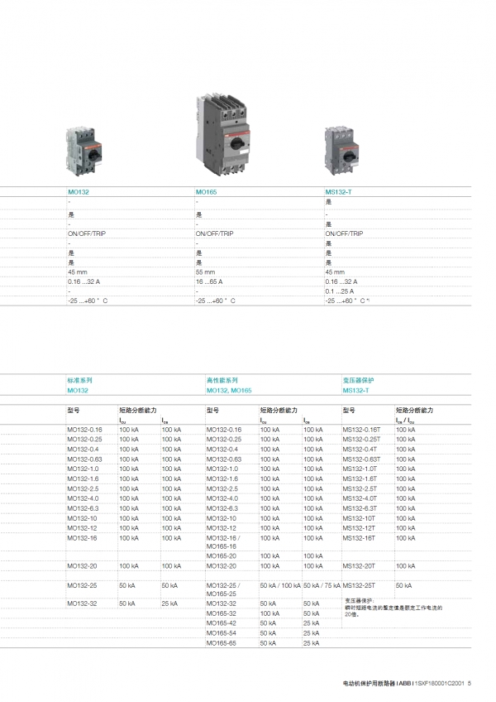496x702 pixels.
Task: Click the 变压器保护 footnote text
Action: pyautogui.click(x=393, y=608)
